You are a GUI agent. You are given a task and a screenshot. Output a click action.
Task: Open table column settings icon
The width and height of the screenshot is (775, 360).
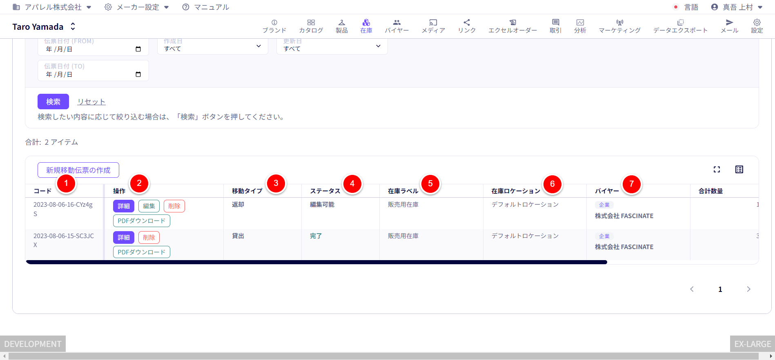click(x=739, y=170)
